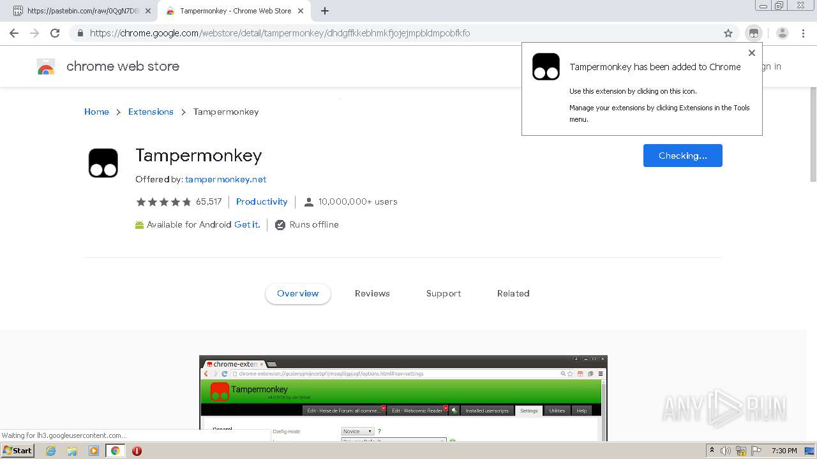
Task: Launch Internet Explorer from the taskbar
Action: (x=51, y=451)
